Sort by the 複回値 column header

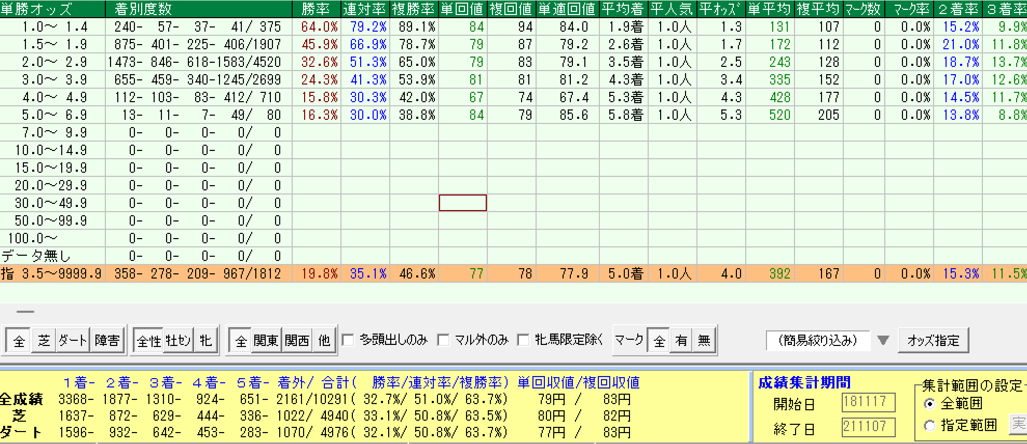tap(511, 9)
